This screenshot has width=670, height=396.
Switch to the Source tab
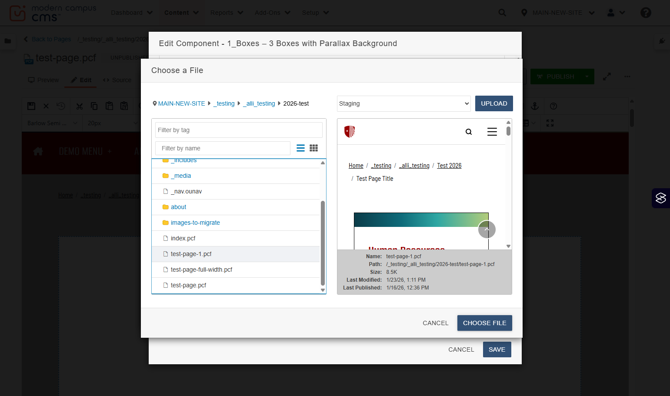coord(117,80)
